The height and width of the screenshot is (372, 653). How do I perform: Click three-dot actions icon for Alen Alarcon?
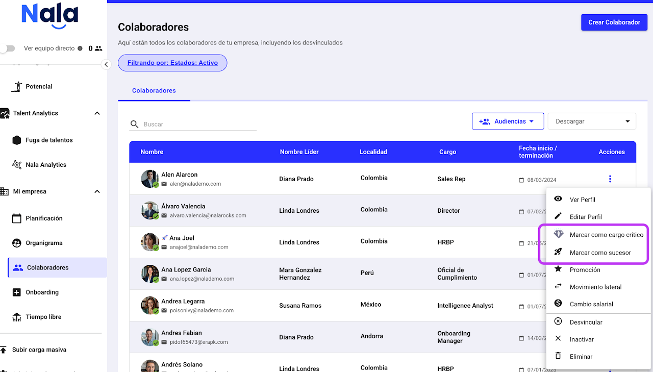[x=610, y=179]
